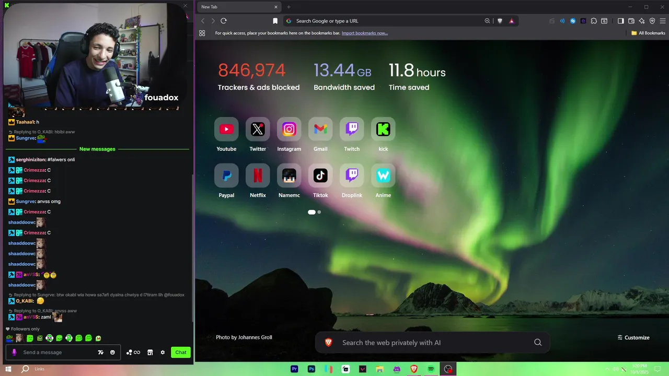Screen dimensions: 669x376
Task: Open Photo by Johannes Groll credit link
Action: pyautogui.click(x=244, y=337)
